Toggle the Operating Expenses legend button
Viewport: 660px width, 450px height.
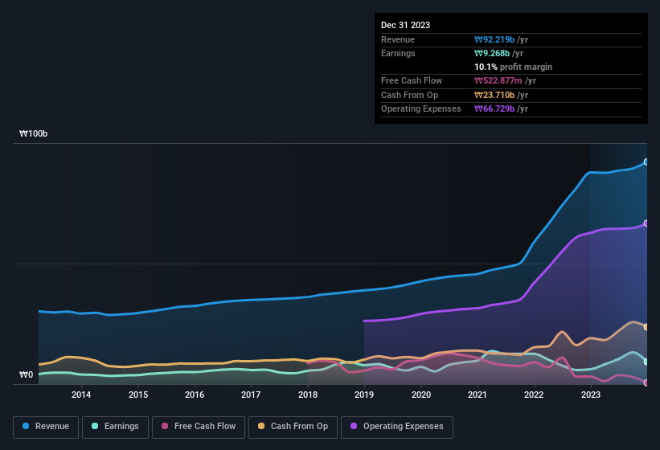[x=397, y=427]
